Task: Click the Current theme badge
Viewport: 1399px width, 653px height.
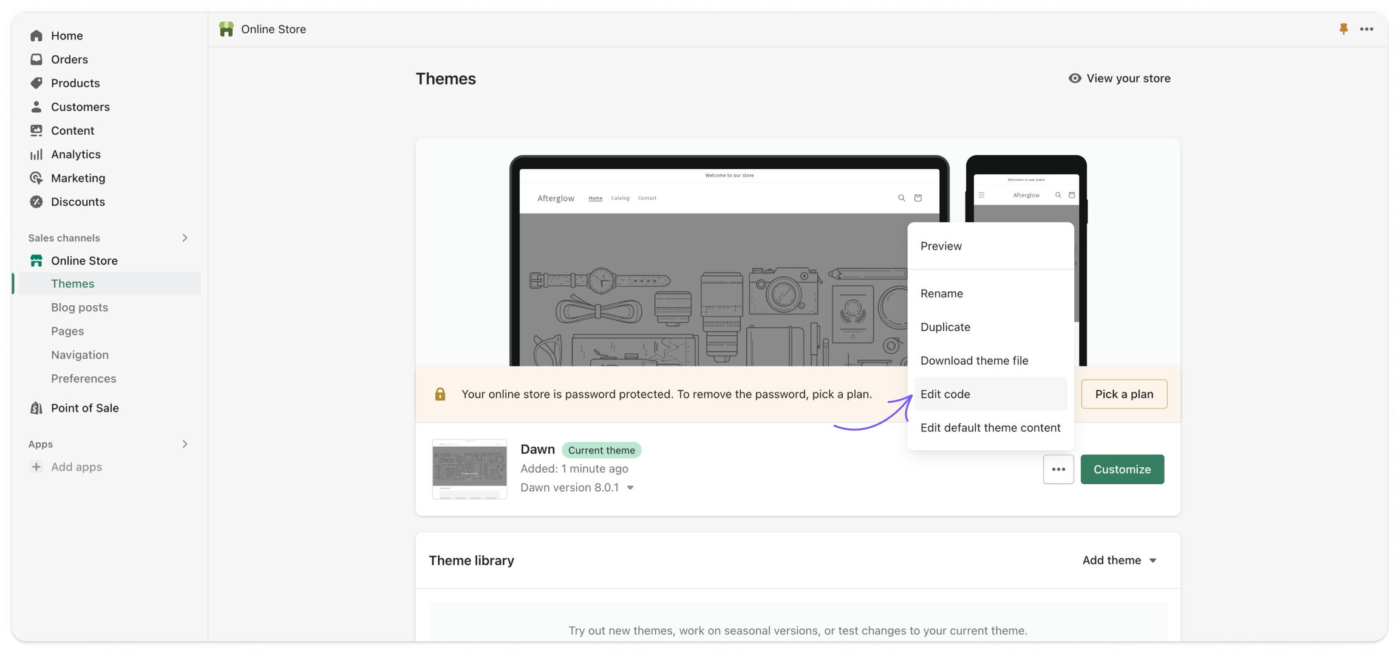Action: [x=601, y=450]
